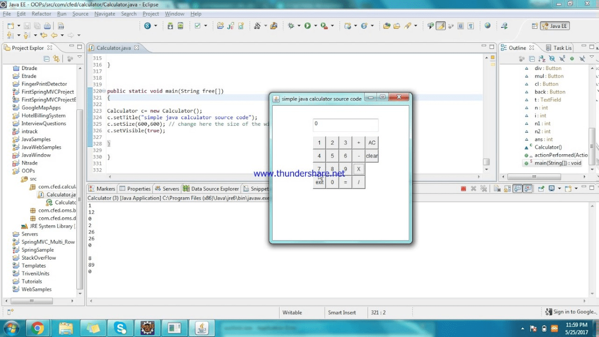
Task: Terminate the running app with red stop icon
Action: [x=463, y=189]
